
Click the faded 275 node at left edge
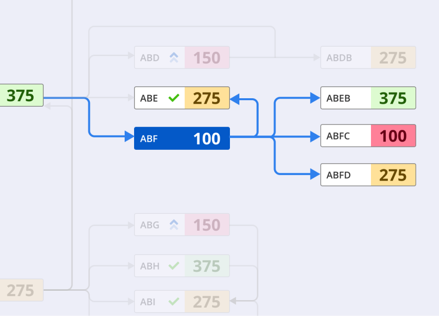(21, 290)
